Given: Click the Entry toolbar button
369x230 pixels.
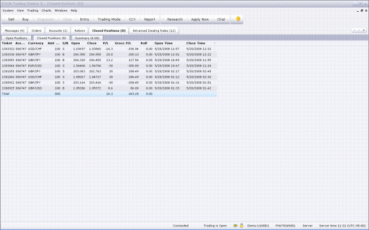Looking at the screenshot, I should tap(84, 19).
